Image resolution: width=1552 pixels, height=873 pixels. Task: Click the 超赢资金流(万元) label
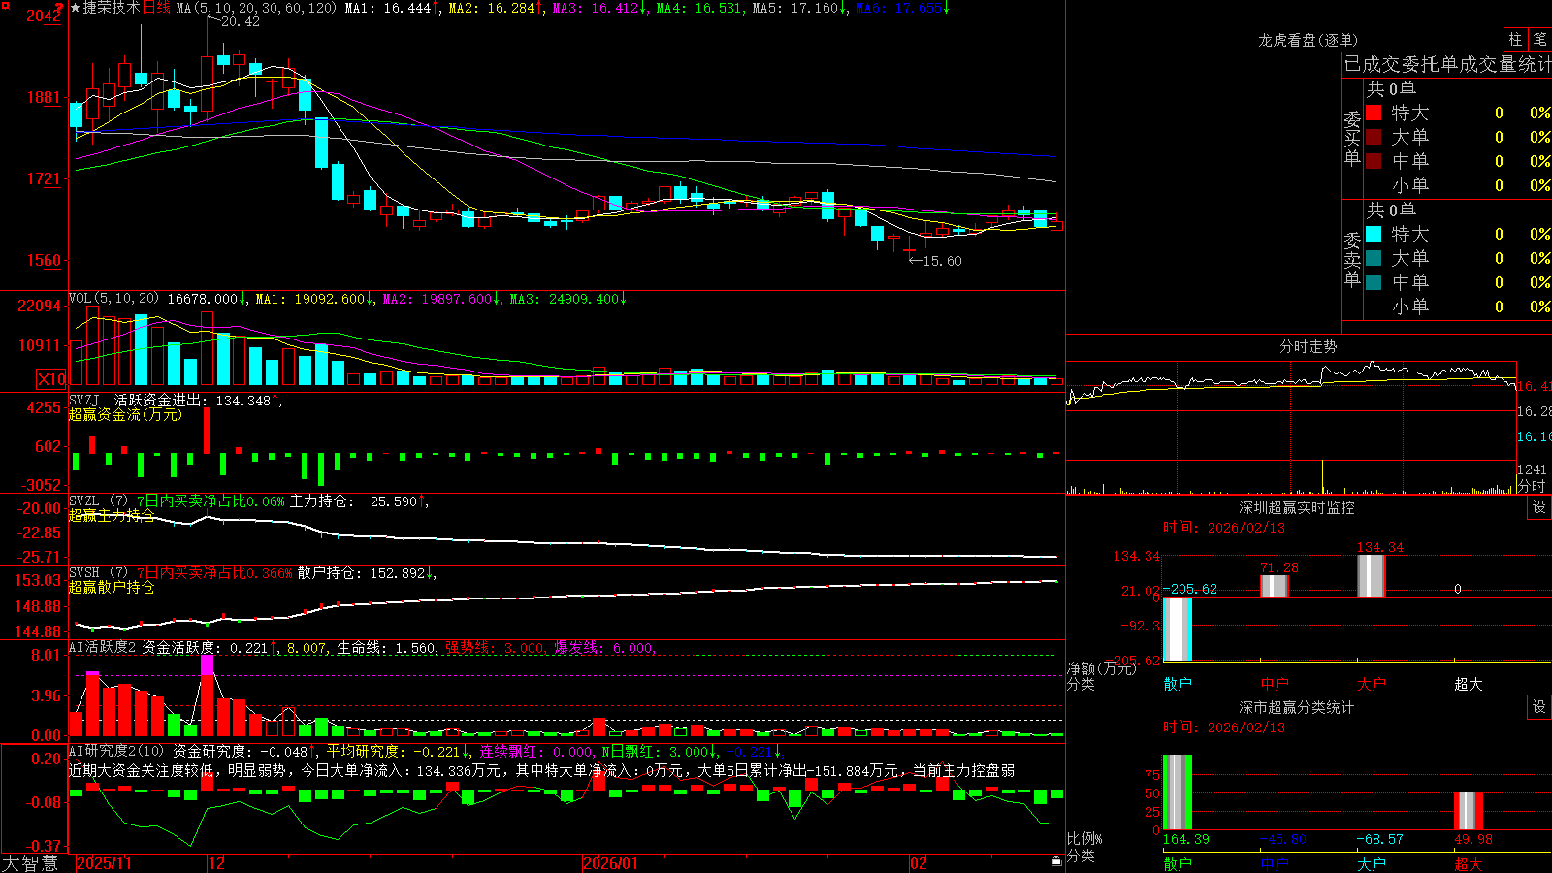125,414
